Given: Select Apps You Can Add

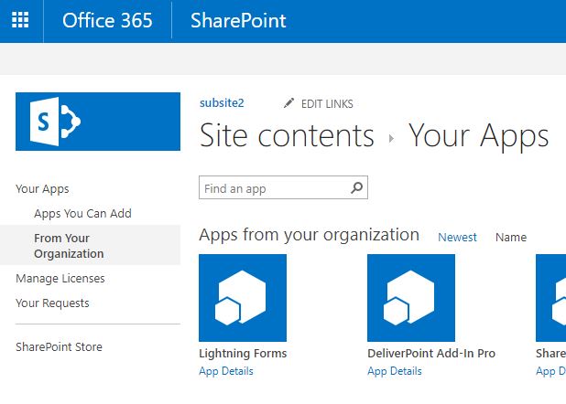Looking at the screenshot, I should pos(82,214).
